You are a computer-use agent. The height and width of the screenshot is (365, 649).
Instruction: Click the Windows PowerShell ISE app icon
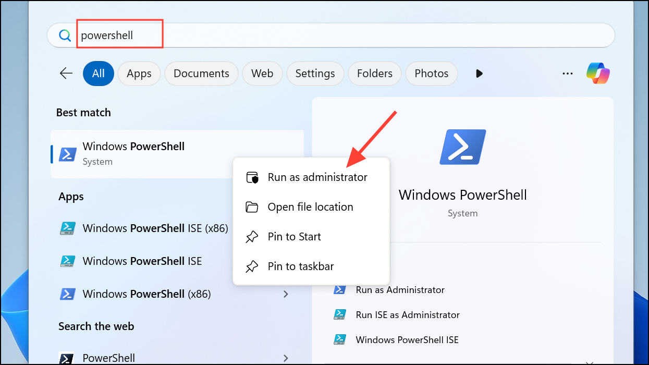[67, 261]
